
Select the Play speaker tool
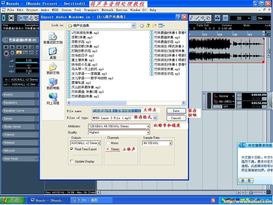pos(203,18)
